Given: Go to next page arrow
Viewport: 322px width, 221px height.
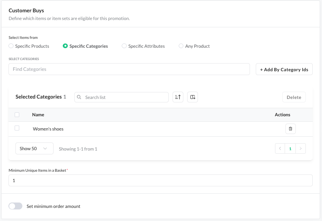Looking at the screenshot, I should click(x=301, y=148).
